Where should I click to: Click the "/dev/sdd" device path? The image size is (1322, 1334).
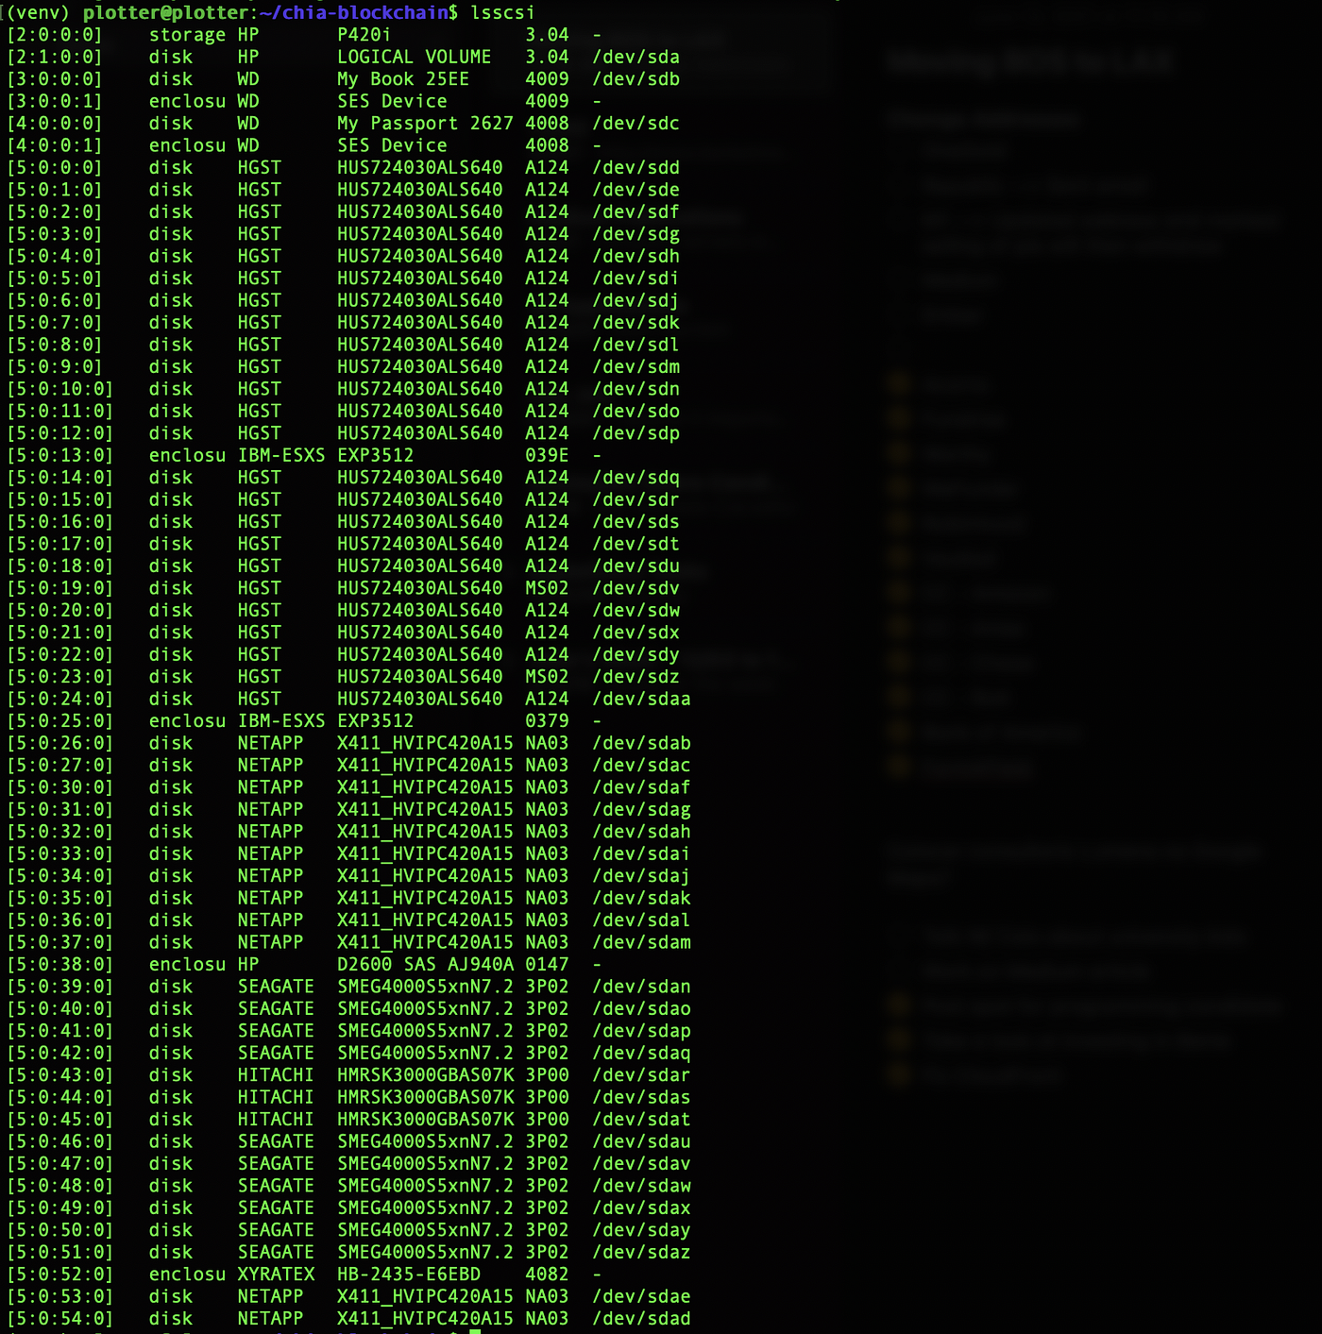(636, 168)
